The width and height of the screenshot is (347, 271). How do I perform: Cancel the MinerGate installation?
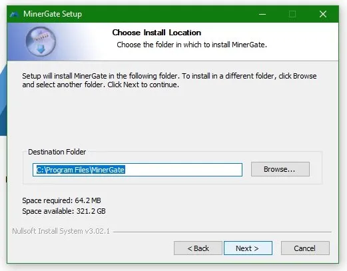305,248
